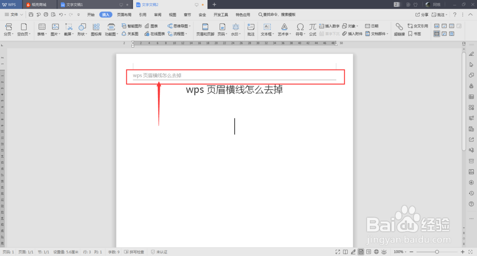Open the help icon in right sidebar
Image resolution: width=477 pixels, height=256 pixels.
(x=471, y=204)
